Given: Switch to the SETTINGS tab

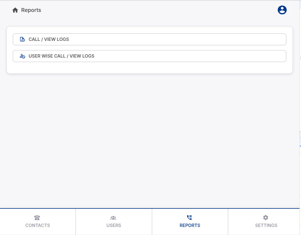Looking at the screenshot, I should coord(266,222).
